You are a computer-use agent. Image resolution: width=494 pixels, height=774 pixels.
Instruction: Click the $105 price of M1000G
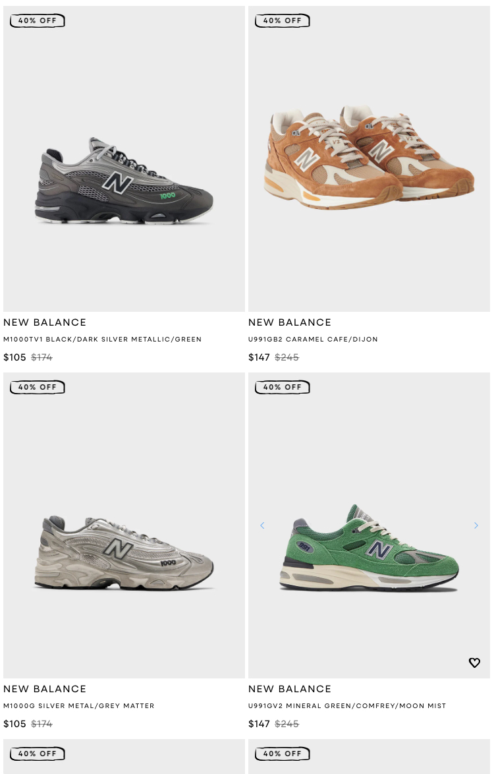pyautogui.click(x=14, y=724)
